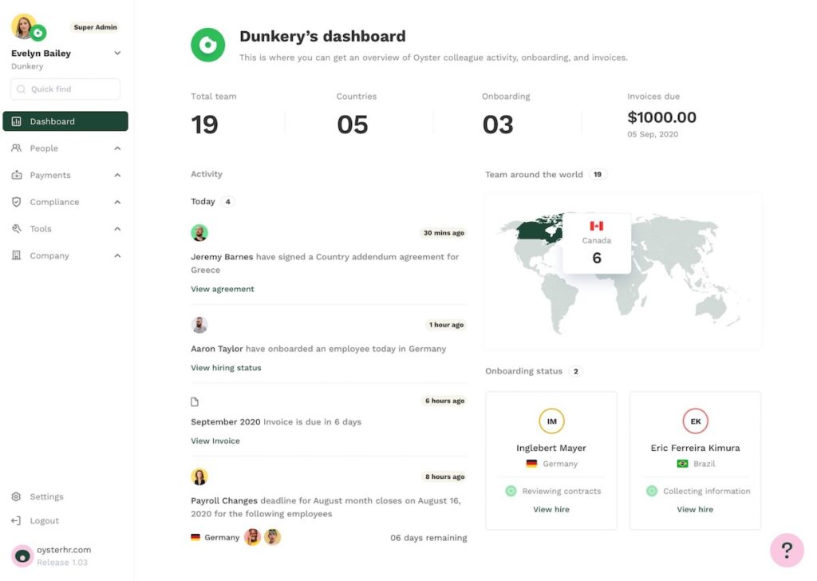The height and width of the screenshot is (581, 817).
Task: Expand the Company section chevron
Action: [x=117, y=256]
